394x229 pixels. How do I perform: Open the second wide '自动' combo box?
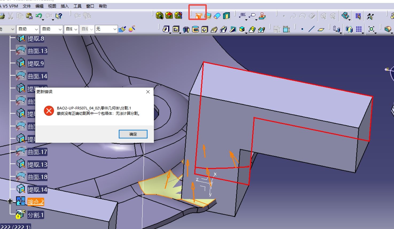pos(51,29)
